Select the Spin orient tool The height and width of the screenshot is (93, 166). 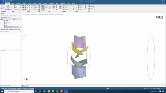(16, 6)
